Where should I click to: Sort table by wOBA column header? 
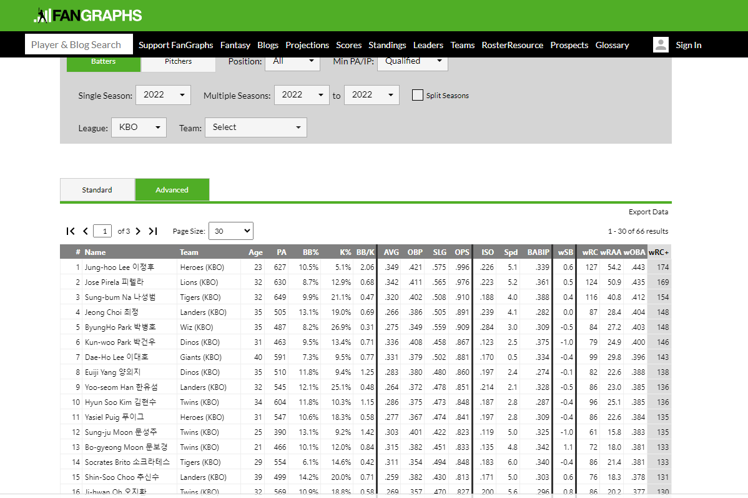[x=634, y=252]
